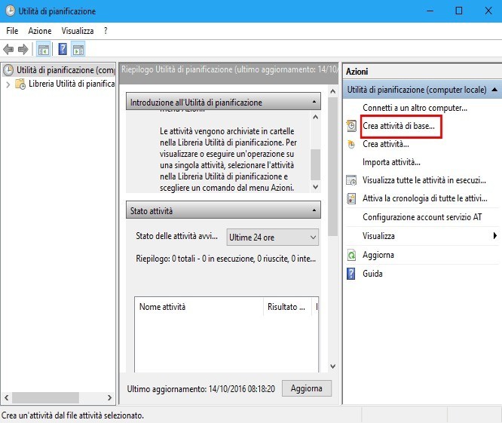The height and width of the screenshot is (423, 502).
Task: Open the Ultime 24 ore dropdown
Action: point(273,238)
